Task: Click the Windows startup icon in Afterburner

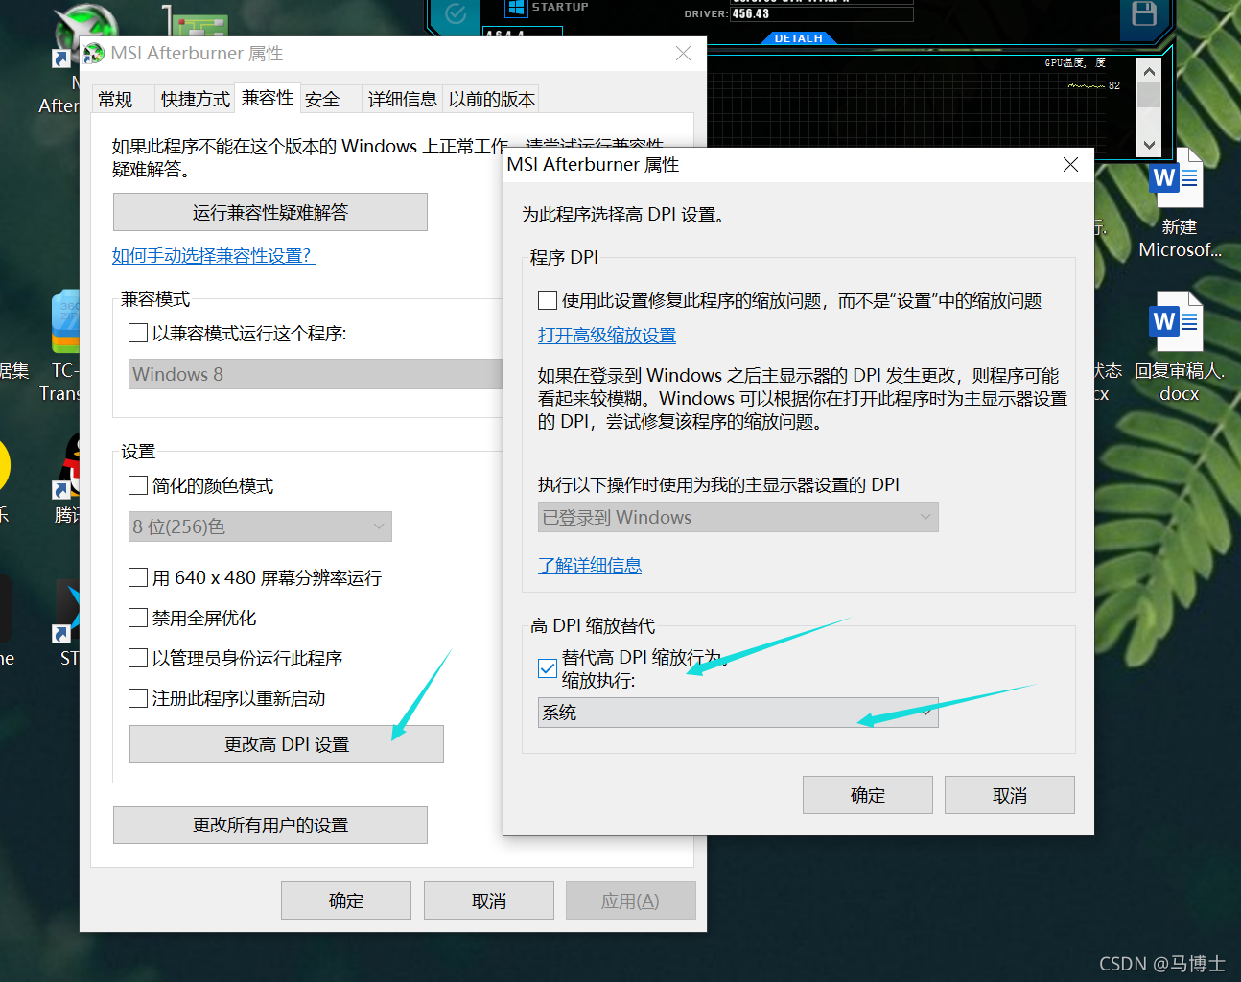Action: [516, 8]
